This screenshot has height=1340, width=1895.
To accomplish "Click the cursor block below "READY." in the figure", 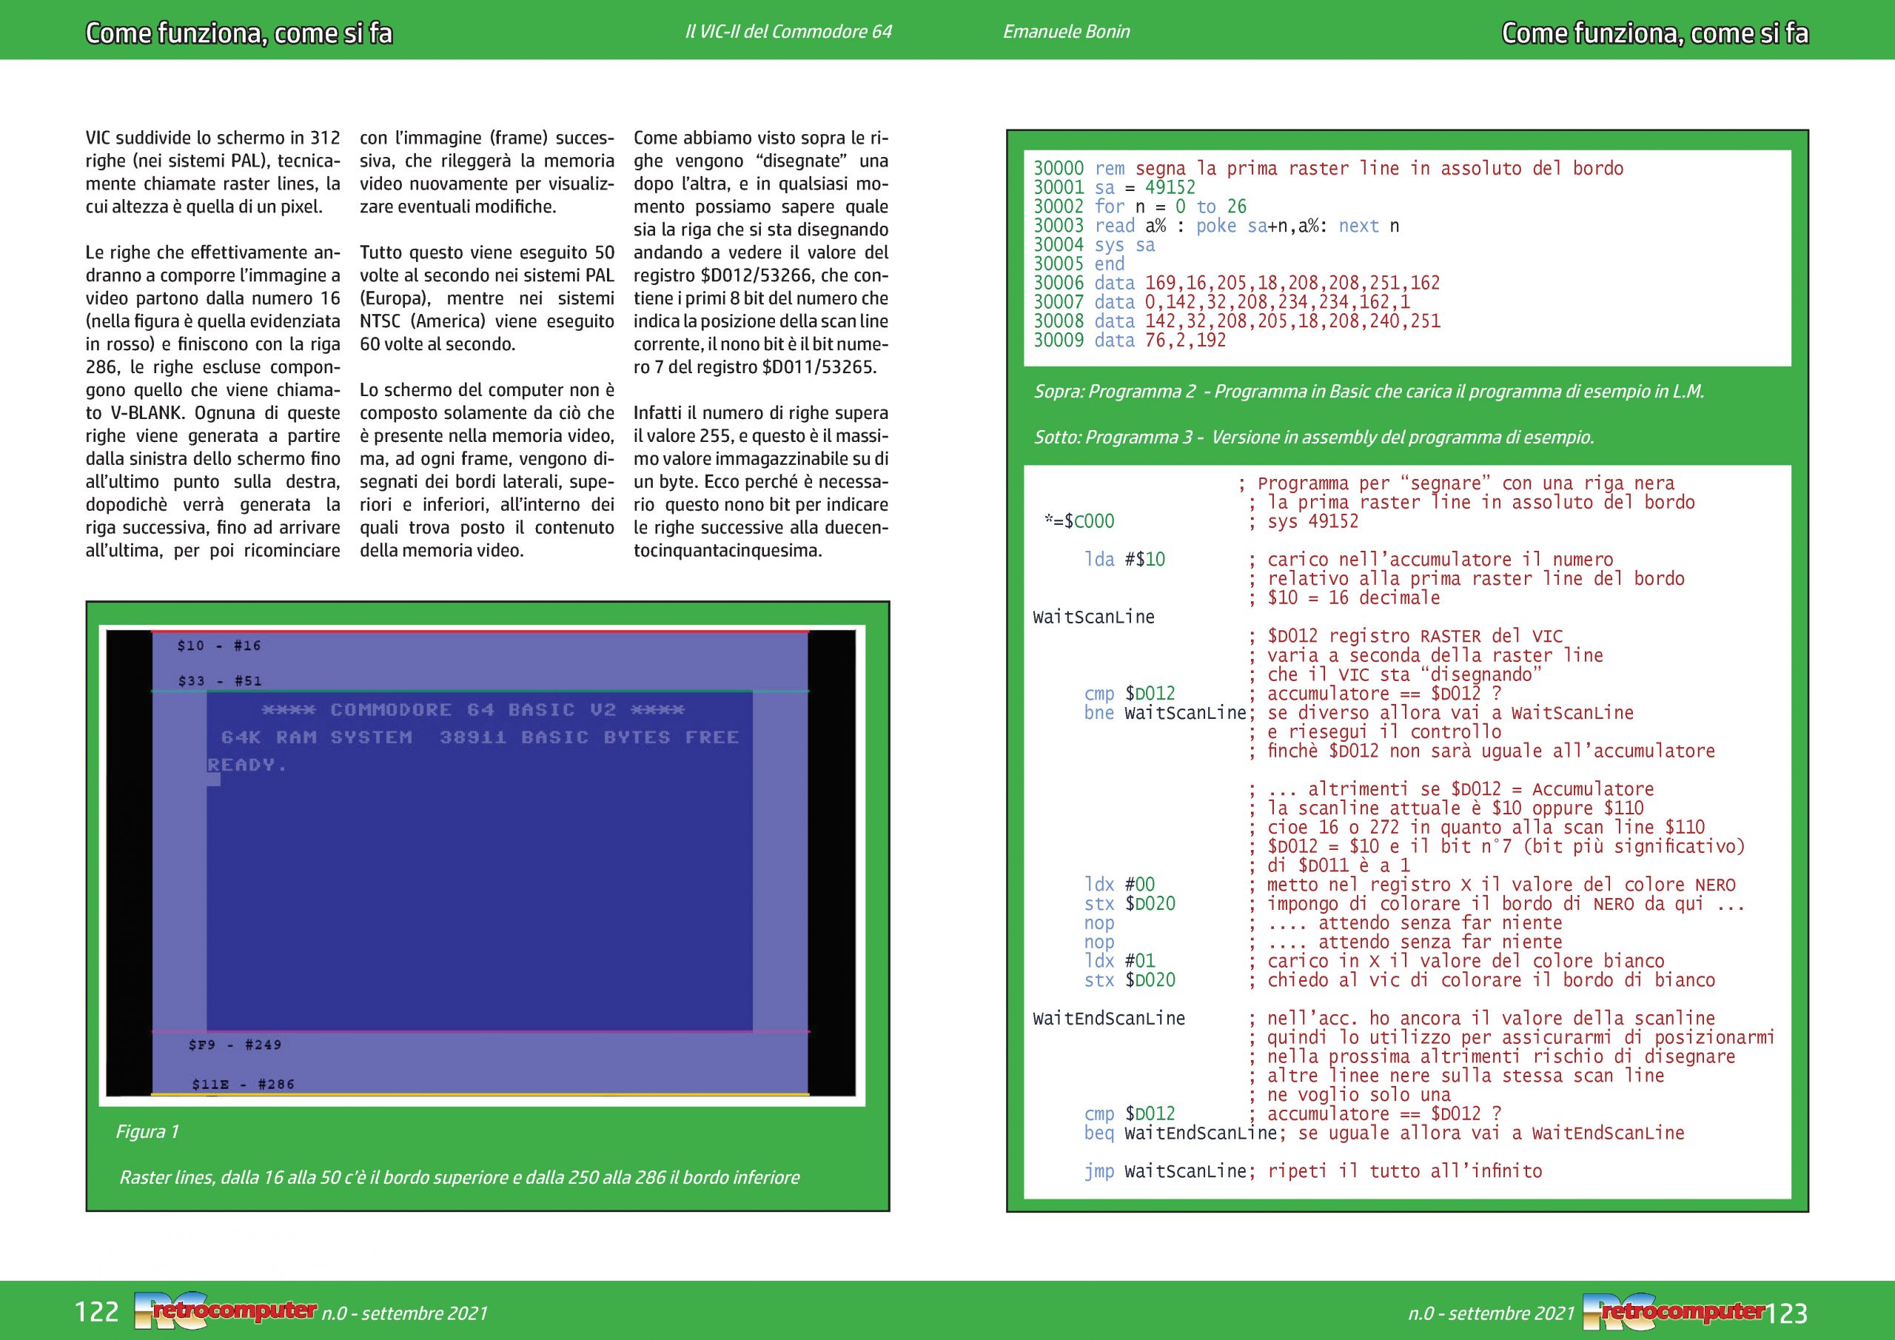I will pyautogui.click(x=213, y=780).
